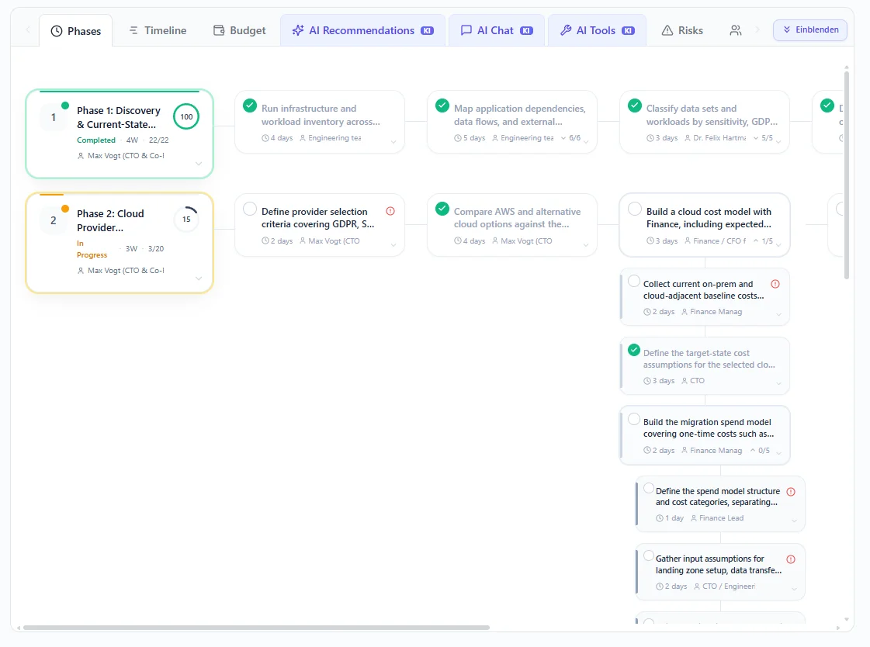Viewport: 870px width, 647px height.
Task: Open the AI Tools tab
Action: pyautogui.click(x=597, y=30)
